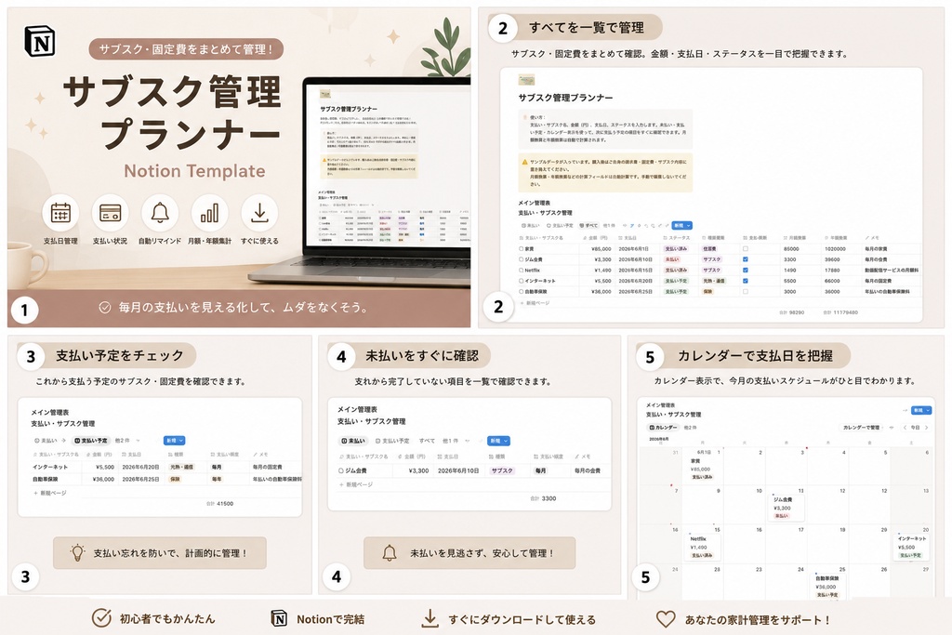This screenshot has width=952, height=635.
Task: Click the 住居費 type tag in the 家賃 row
Action: tap(709, 249)
